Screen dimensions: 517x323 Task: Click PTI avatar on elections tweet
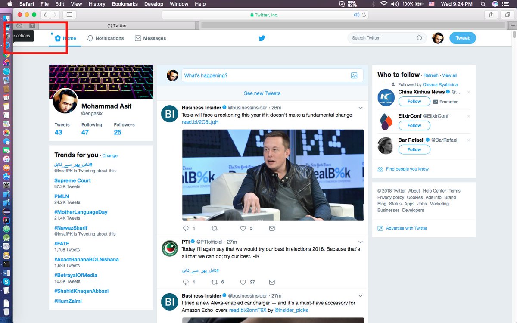tap(170, 248)
